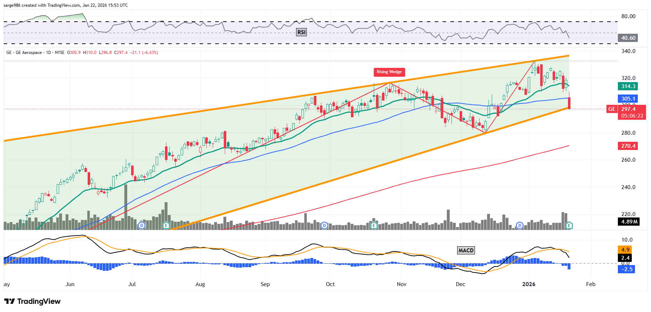The image size is (651, 312).
Task: Click the 2026 label on time axis
Action: click(x=529, y=284)
